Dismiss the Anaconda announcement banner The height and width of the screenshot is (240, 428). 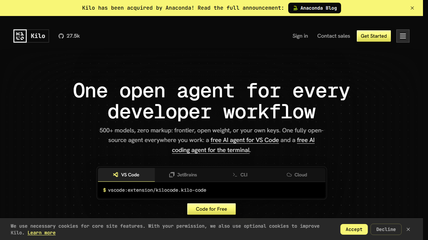click(x=412, y=8)
